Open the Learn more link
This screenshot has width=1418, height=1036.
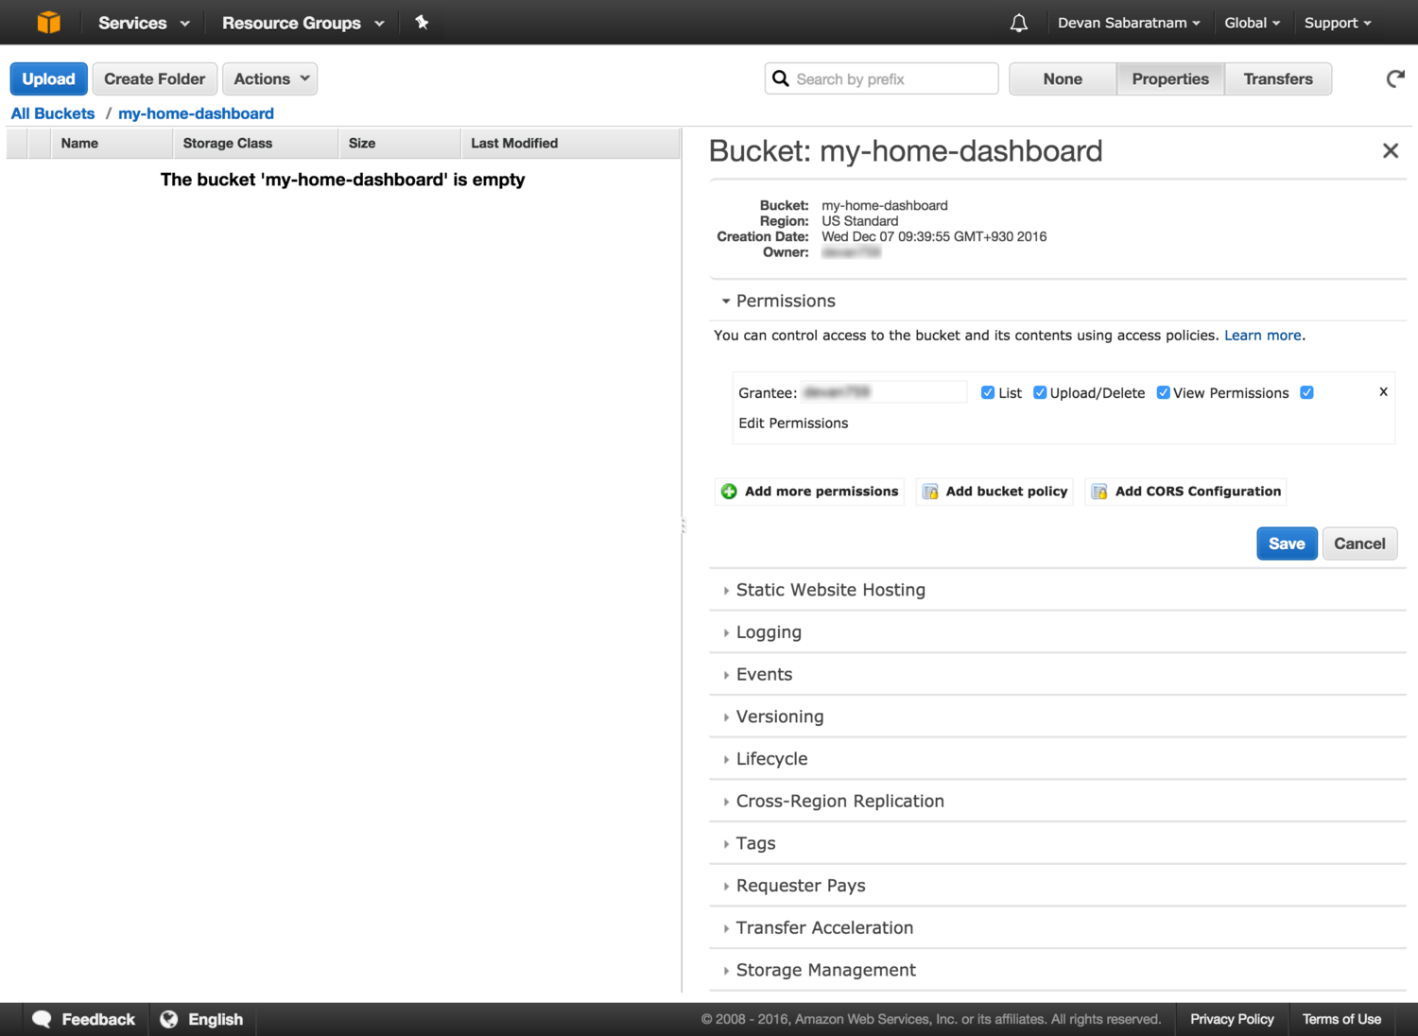click(x=1263, y=336)
